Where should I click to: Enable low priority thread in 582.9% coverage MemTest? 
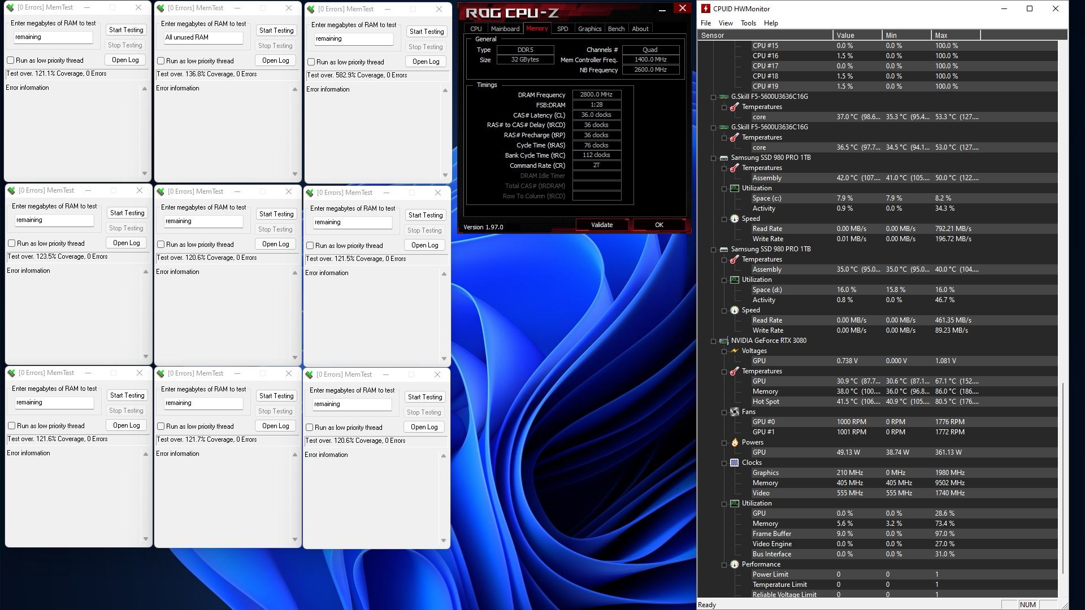pyautogui.click(x=311, y=62)
